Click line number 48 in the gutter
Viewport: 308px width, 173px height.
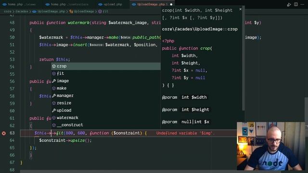[x=12, y=23]
